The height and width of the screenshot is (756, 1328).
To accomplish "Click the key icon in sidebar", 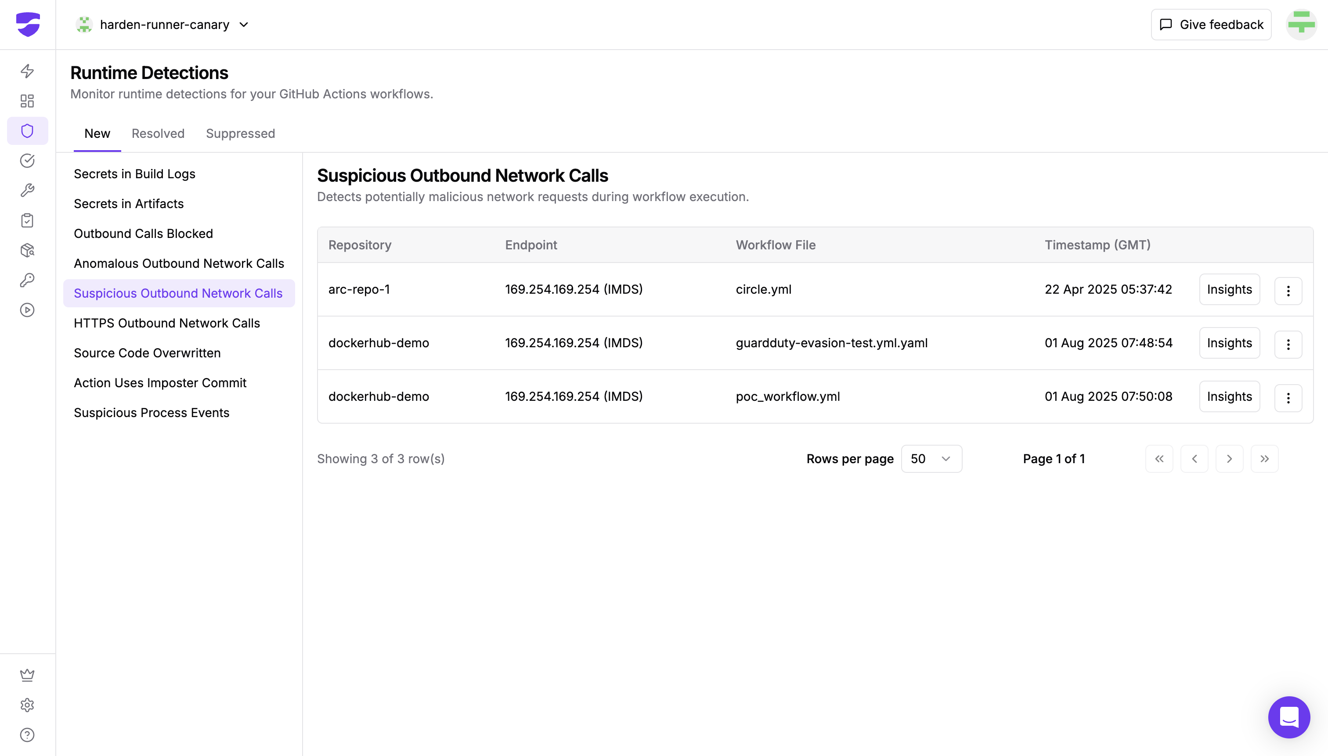I will pos(27,281).
